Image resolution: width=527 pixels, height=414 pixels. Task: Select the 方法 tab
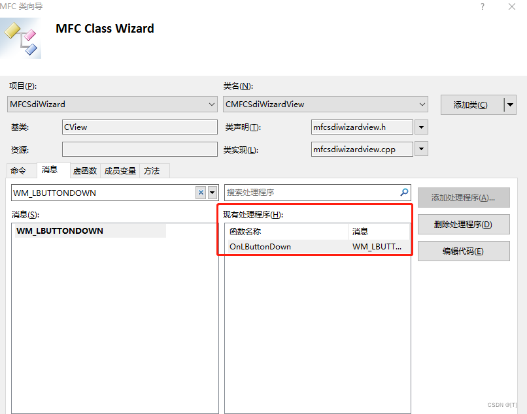point(153,170)
